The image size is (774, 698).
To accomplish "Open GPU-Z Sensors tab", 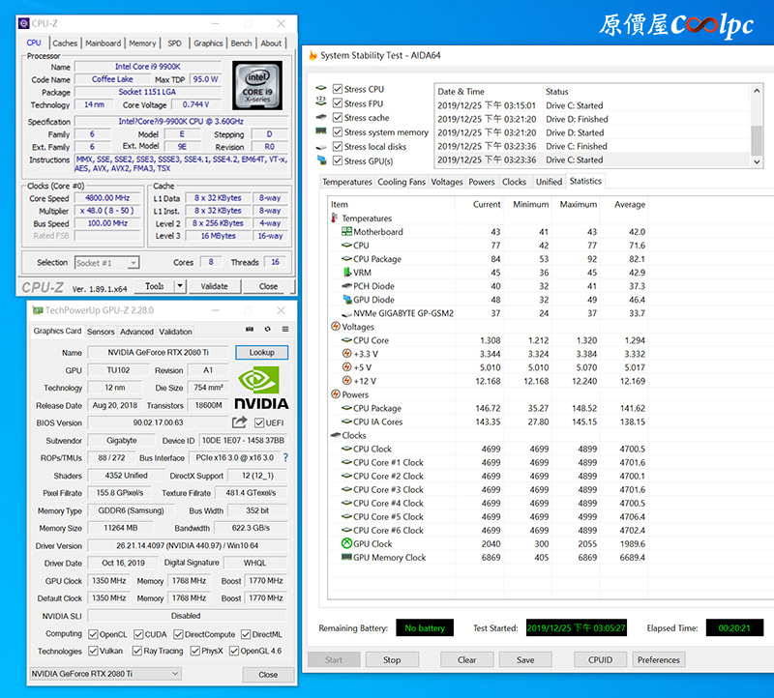I will click(101, 332).
